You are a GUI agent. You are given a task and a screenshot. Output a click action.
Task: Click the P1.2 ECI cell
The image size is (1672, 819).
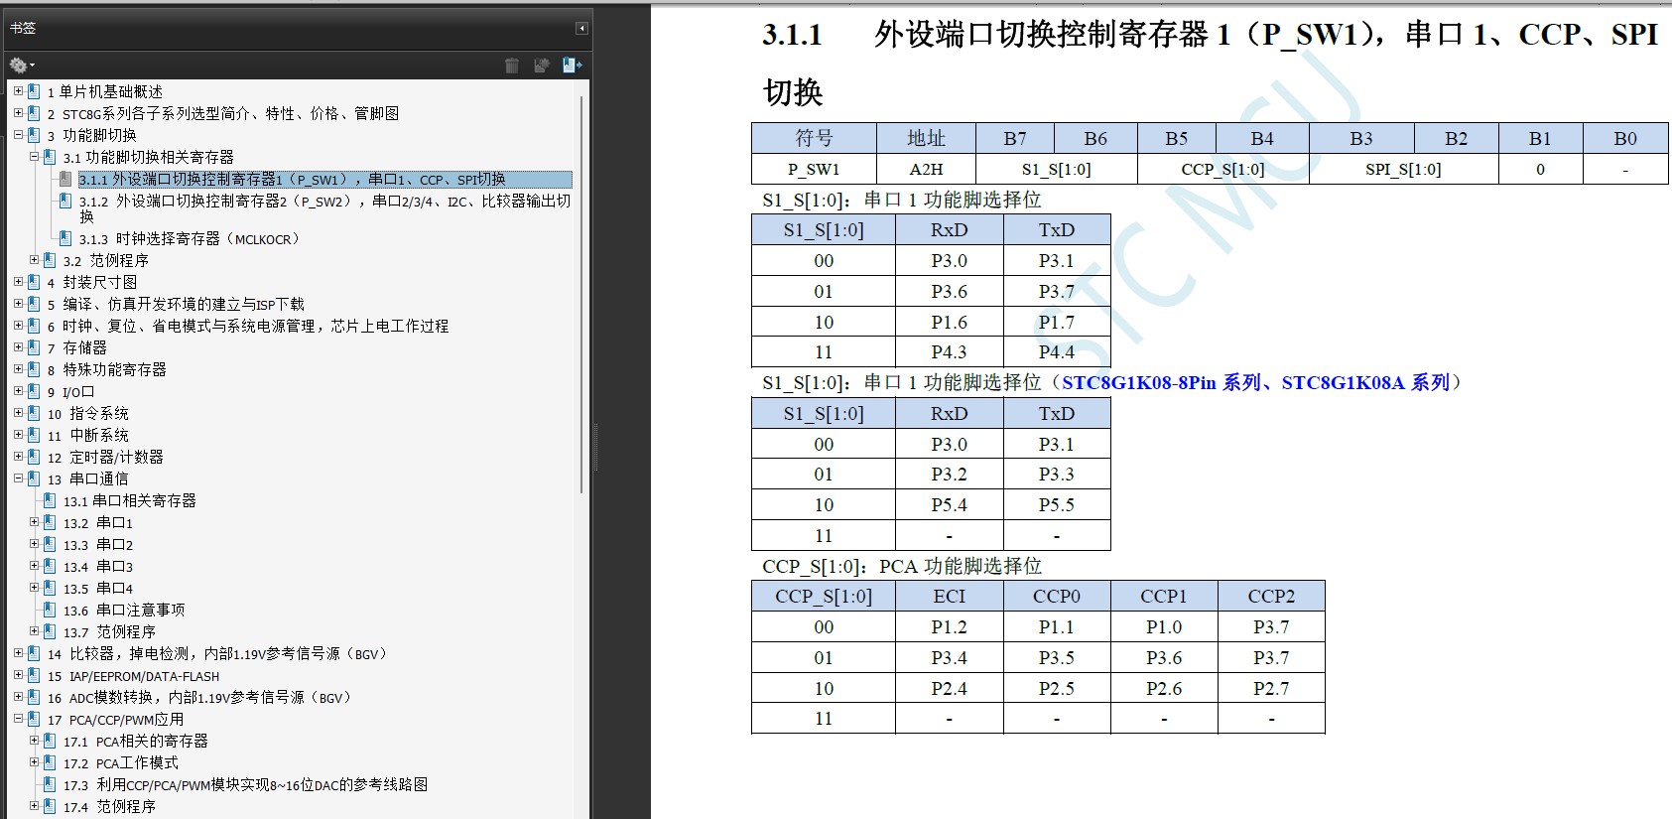(x=949, y=627)
